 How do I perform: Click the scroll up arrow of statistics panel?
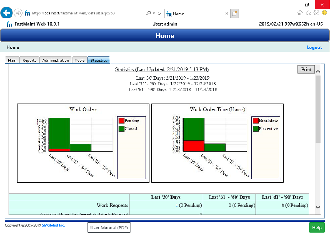318,71
